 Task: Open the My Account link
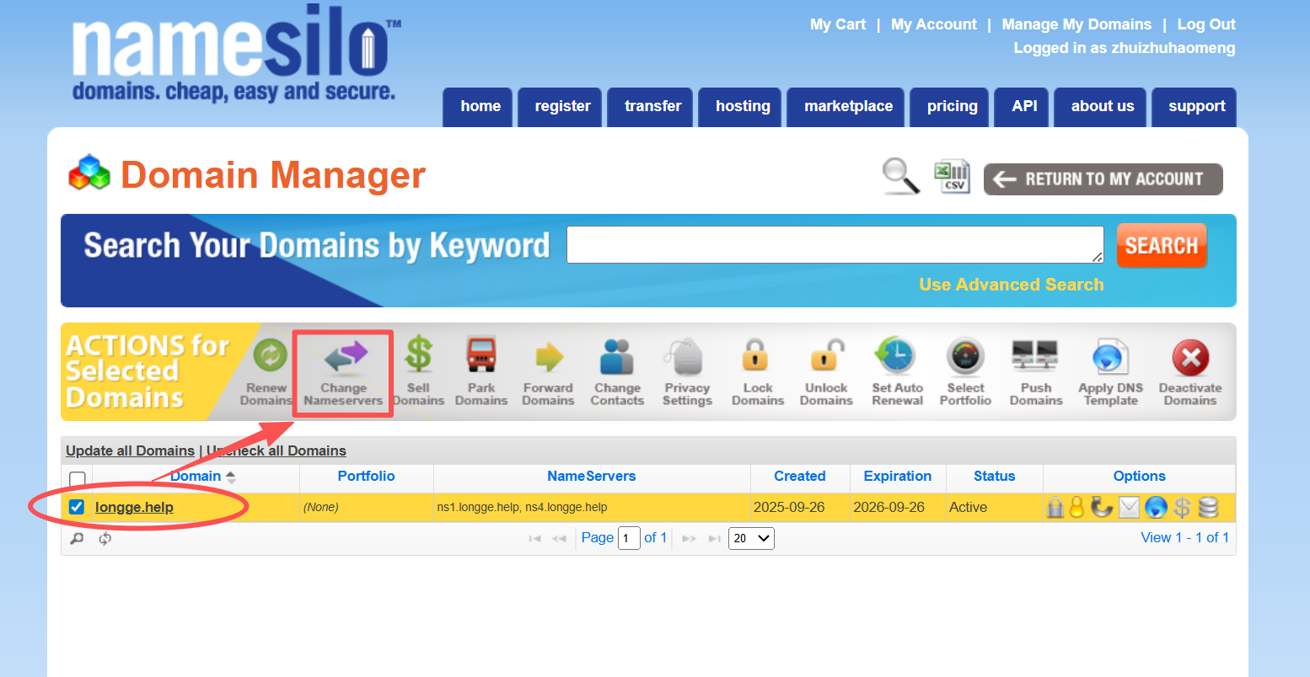tap(934, 24)
